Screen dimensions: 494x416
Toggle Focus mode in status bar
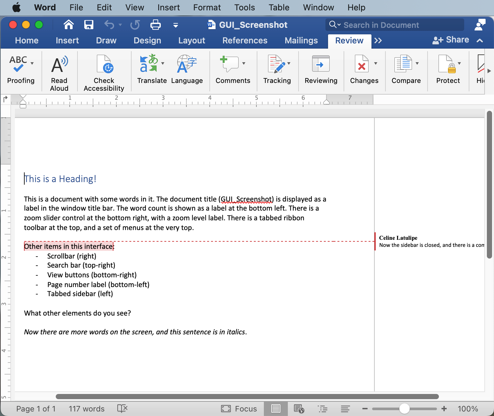click(x=239, y=409)
